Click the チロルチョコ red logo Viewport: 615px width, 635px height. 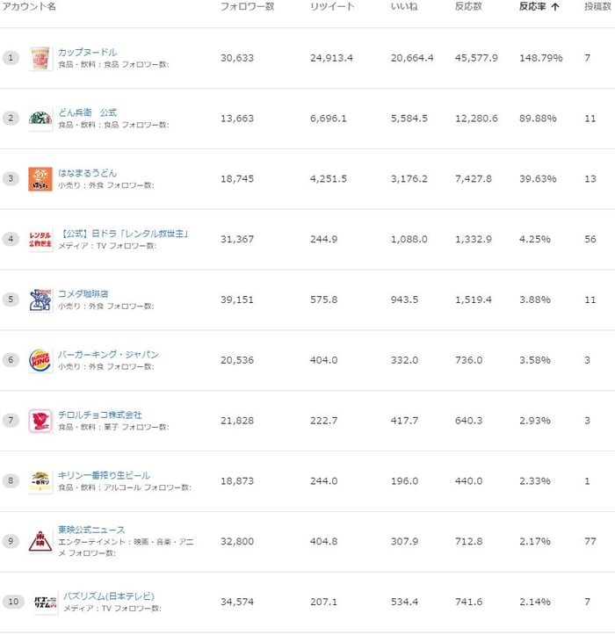coord(40,421)
